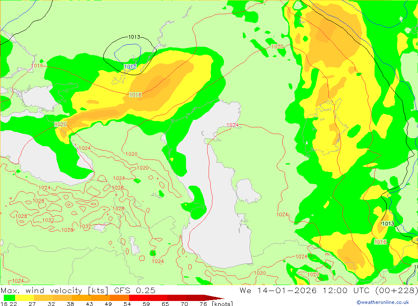Pick the bright red 54-59 knots legend swatch

[139, 298]
